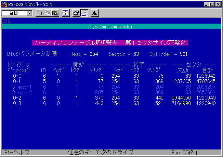Toggle the Background toolbar icon
Screen dimensions: 223x157
pos(84,13)
